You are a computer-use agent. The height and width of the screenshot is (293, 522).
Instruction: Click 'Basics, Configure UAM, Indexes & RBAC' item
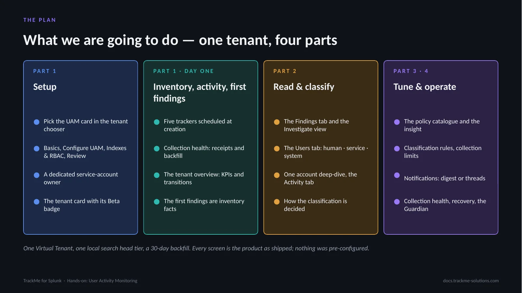pos(85,152)
